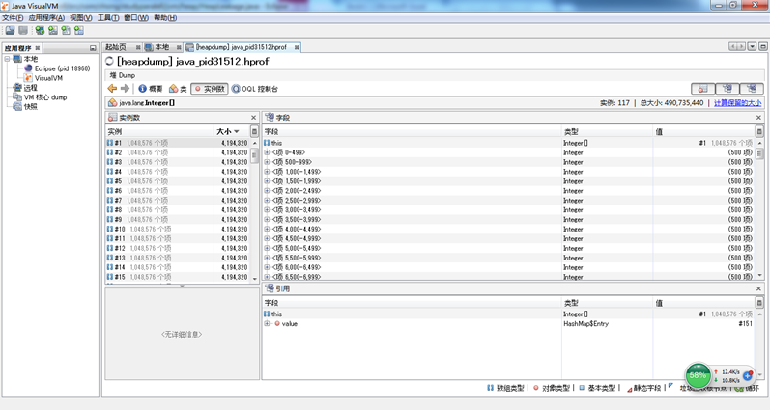Collapse the 本地 tree node

(7, 59)
